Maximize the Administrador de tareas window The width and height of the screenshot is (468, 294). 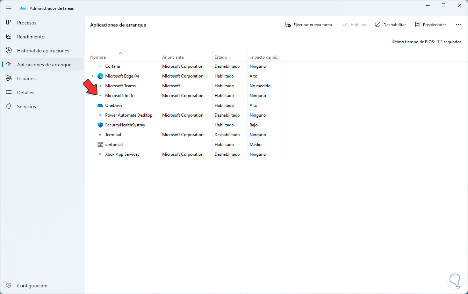pyautogui.click(x=444, y=5)
